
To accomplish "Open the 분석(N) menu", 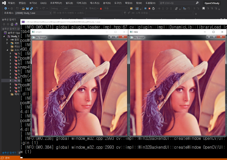I will [x=107, y=3].
